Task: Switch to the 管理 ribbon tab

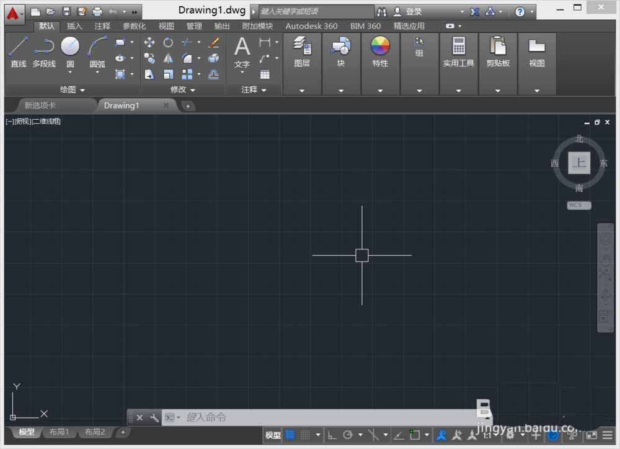Action: tap(193, 26)
